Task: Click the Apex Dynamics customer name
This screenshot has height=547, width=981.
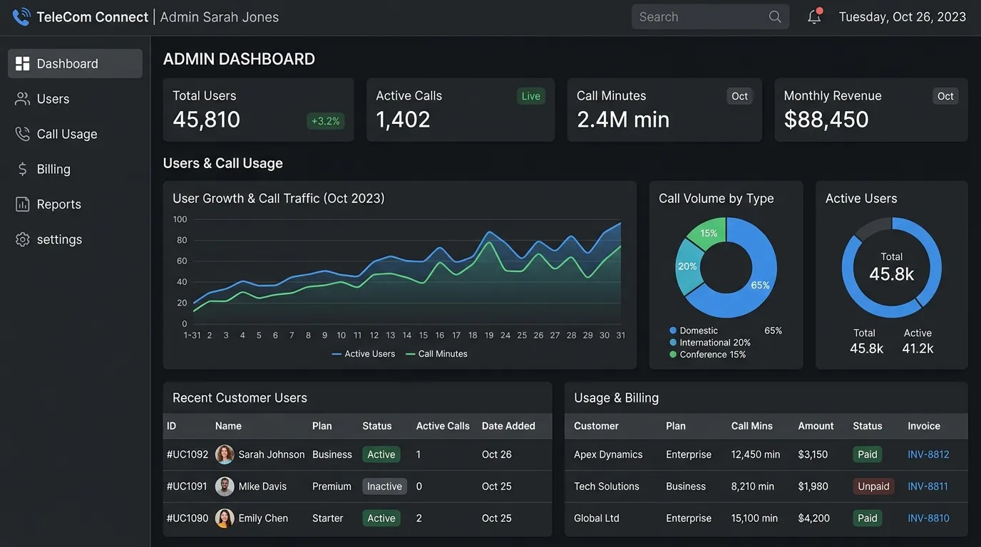Action: [608, 454]
